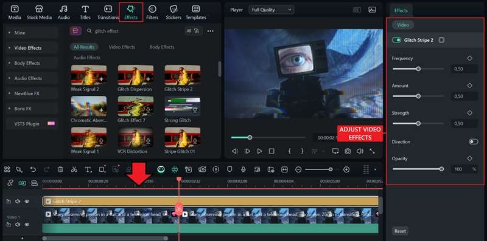Image resolution: width=487 pixels, height=241 pixels.
Task: Zoom in the timeline with plus
Action: [346, 169]
